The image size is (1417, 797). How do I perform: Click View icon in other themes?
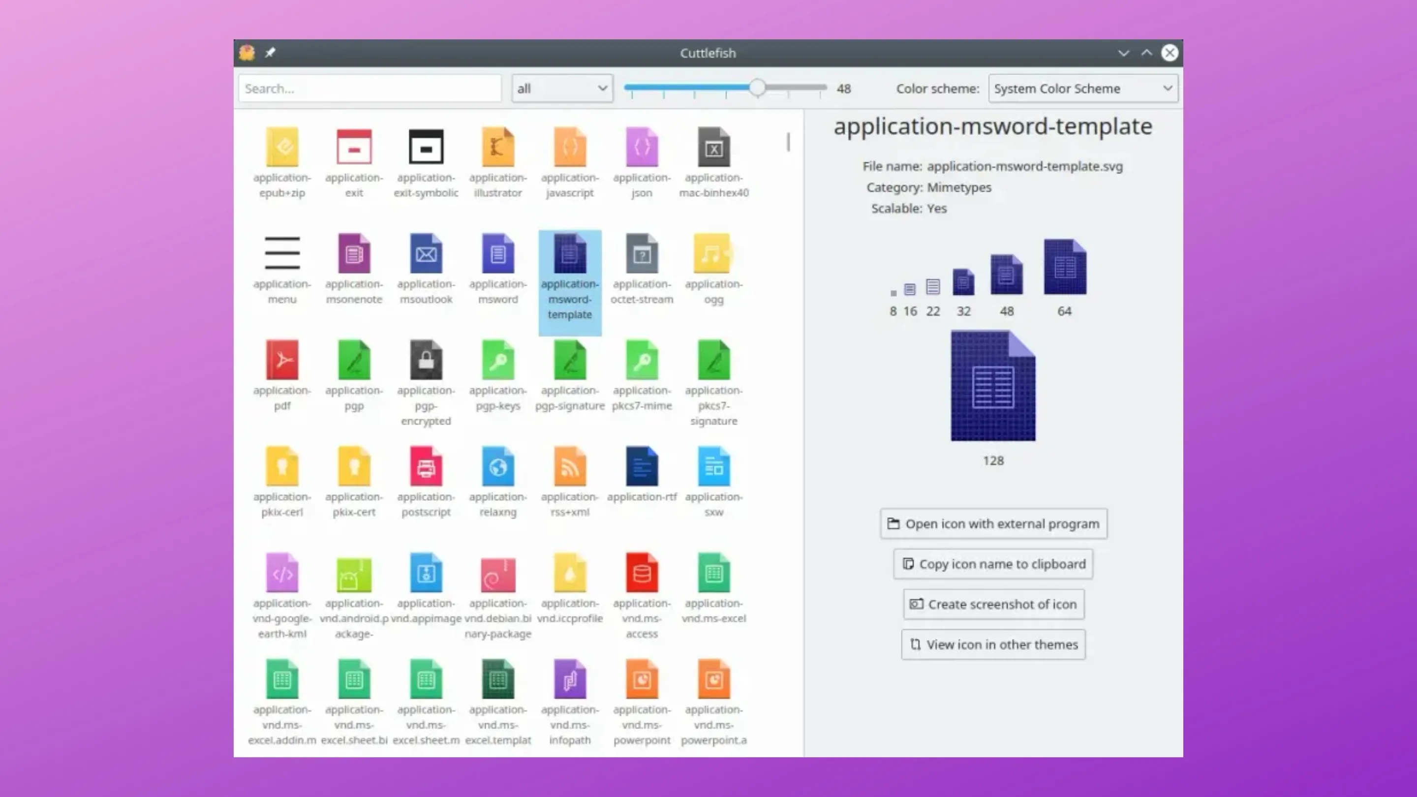(x=993, y=644)
